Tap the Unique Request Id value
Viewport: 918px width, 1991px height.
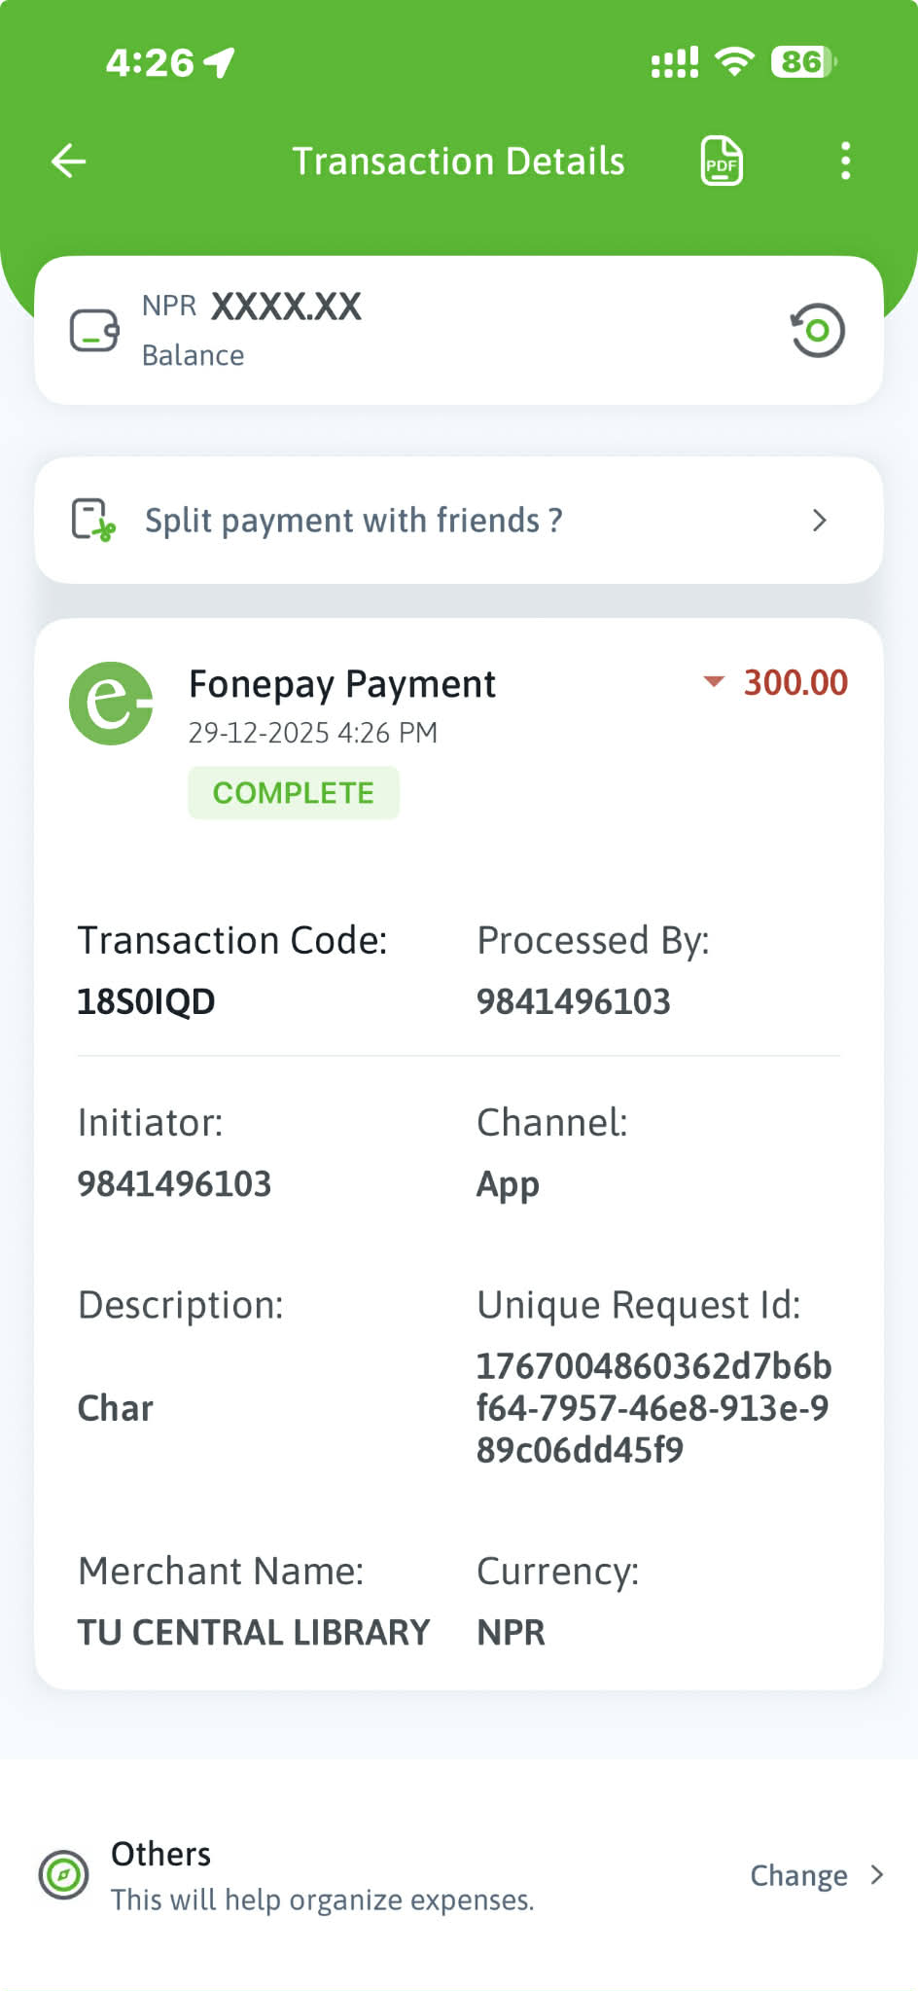(653, 1408)
